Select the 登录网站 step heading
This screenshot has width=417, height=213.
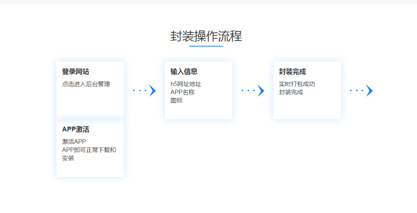(x=75, y=72)
